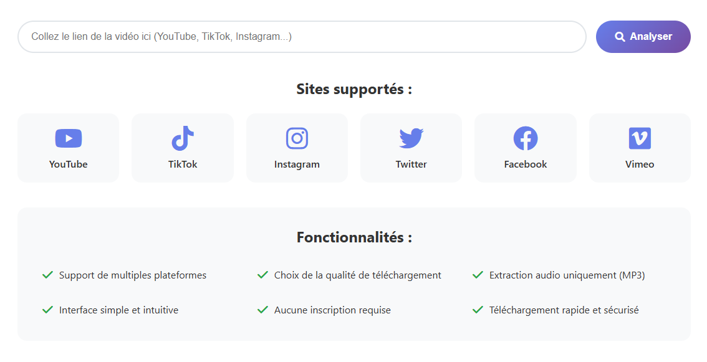Click the checkmark beside Interface simple et intuitive

click(47, 310)
